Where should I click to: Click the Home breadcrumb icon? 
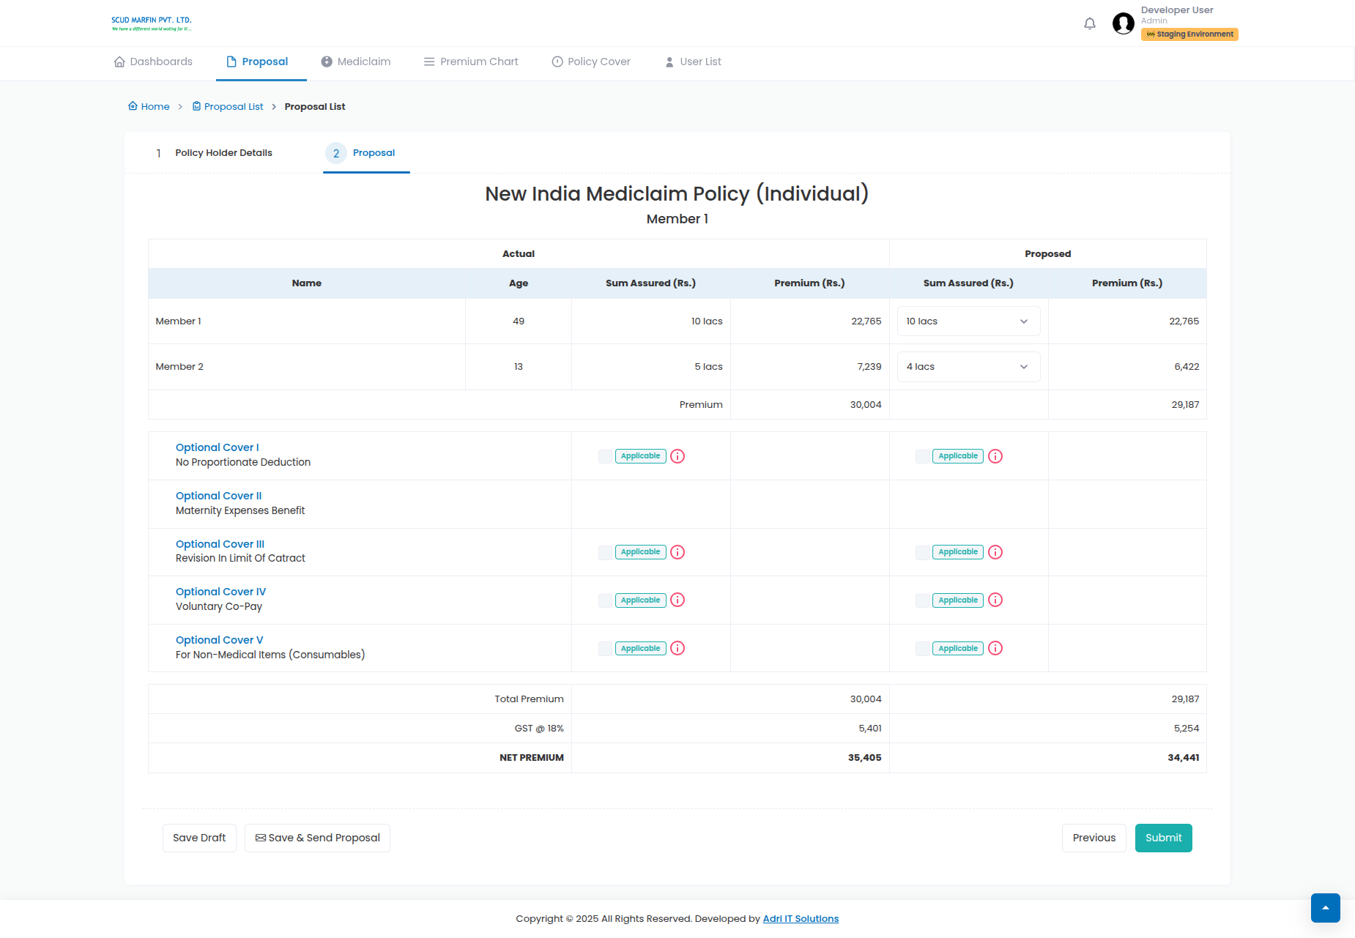133,106
